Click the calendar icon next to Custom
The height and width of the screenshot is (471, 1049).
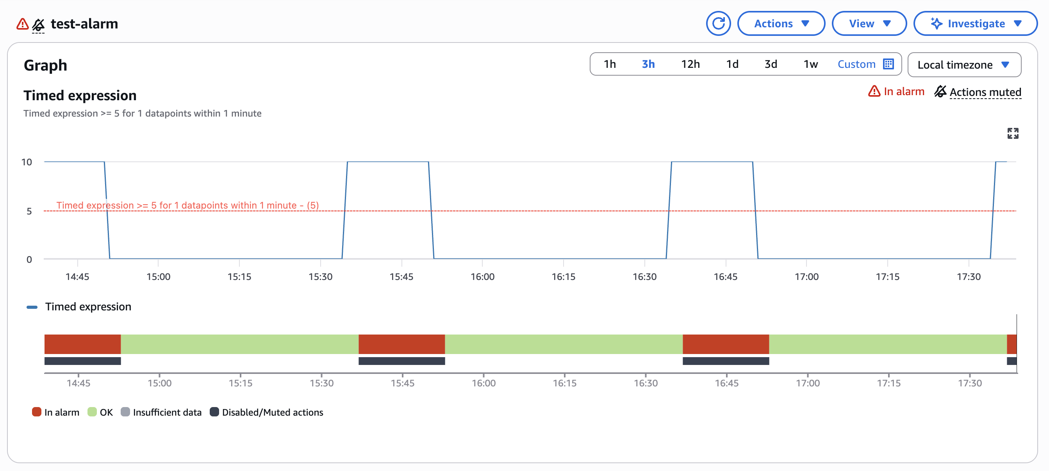[888, 64]
